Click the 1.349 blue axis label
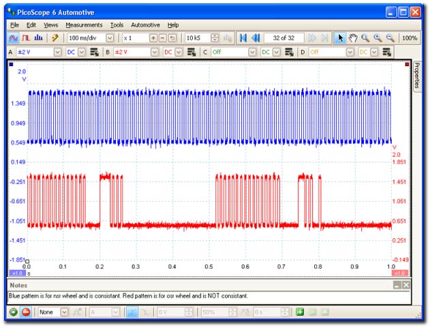The image size is (443, 335). click(x=18, y=103)
